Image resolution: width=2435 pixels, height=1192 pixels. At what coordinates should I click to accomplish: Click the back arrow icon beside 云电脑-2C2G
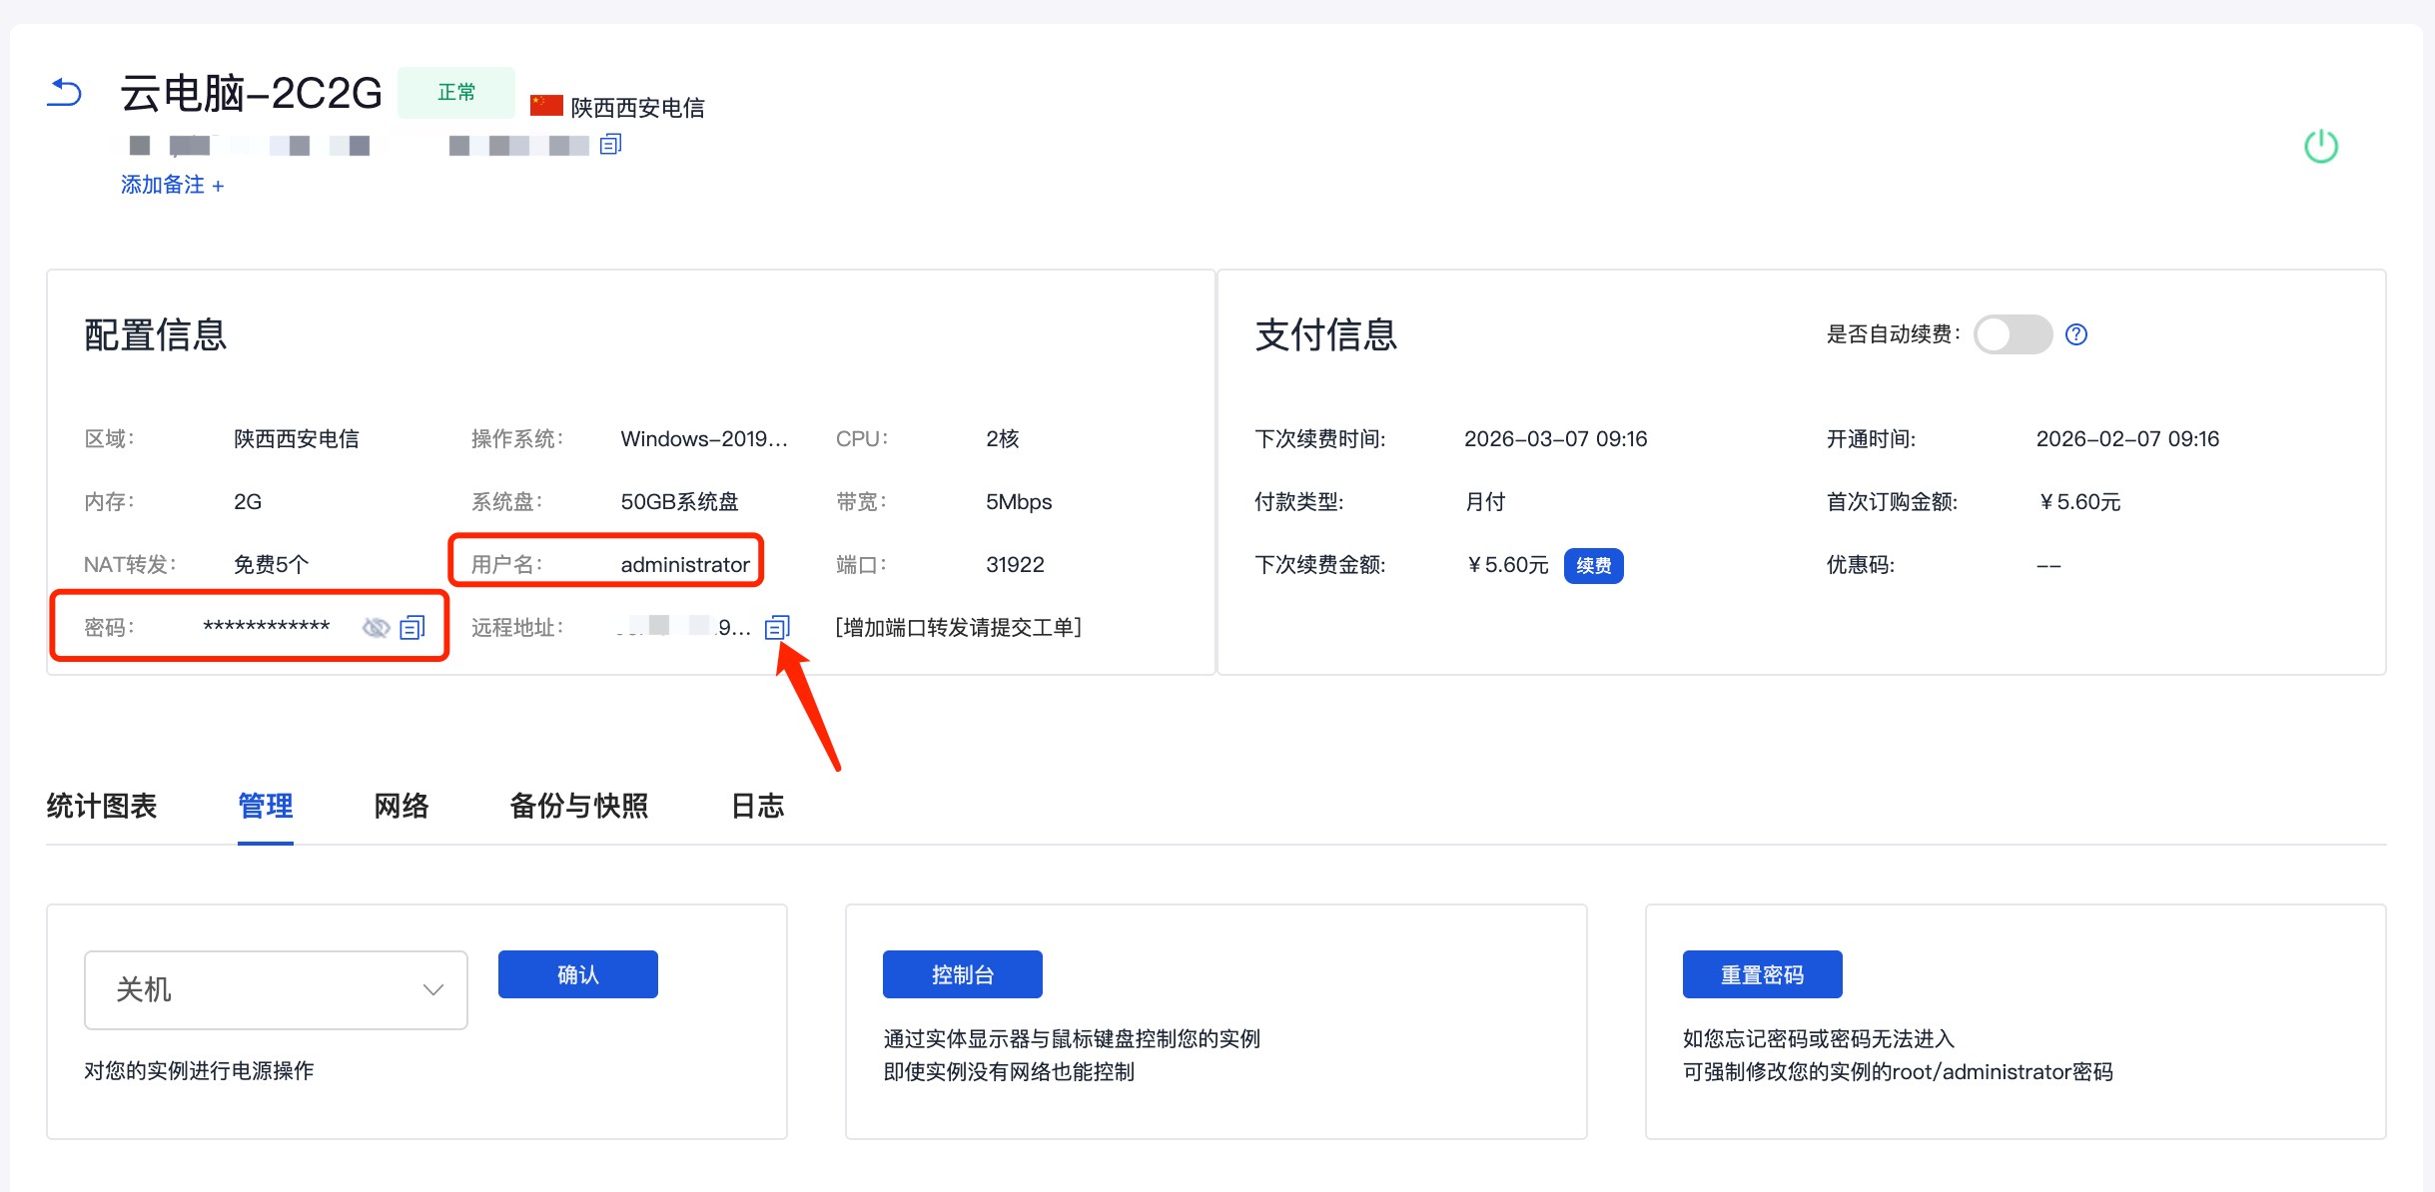[65, 93]
